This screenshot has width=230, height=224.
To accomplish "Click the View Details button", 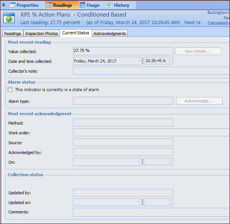I will click(198, 51).
